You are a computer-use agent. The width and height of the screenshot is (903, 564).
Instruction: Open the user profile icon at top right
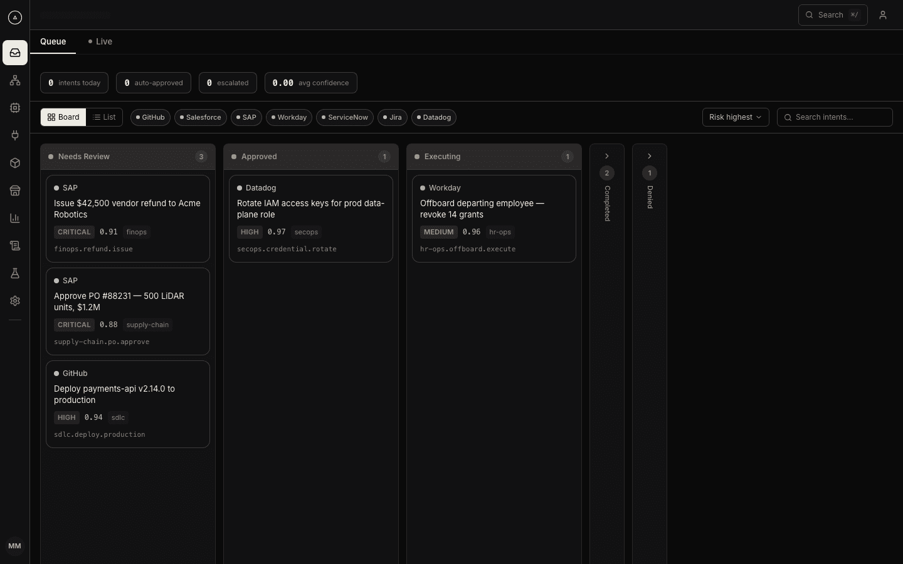coord(883,15)
